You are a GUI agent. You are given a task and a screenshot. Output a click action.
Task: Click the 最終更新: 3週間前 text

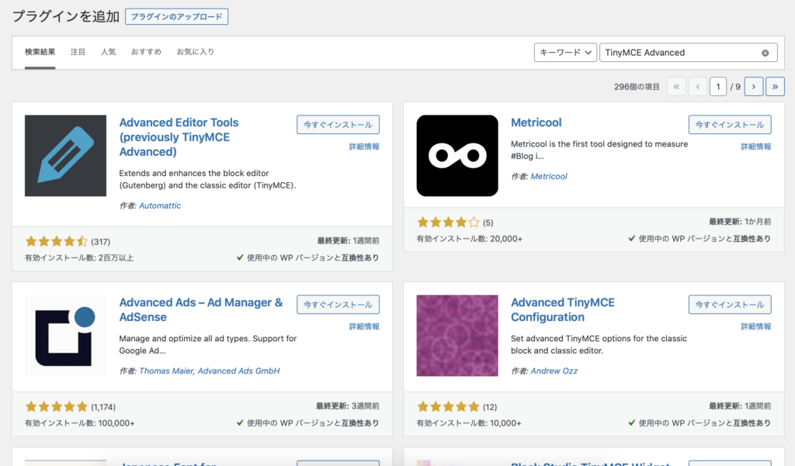pyautogui.click(x=347, y=406)
